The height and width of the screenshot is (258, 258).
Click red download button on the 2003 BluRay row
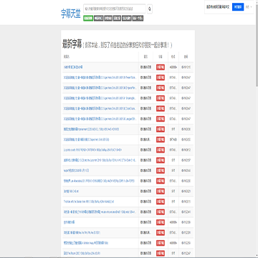pos(161,253)
